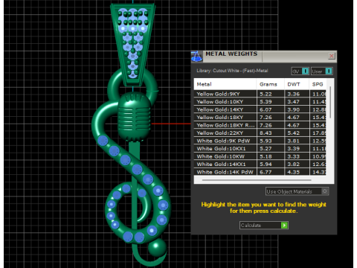Select the microphone object in the viewport
357x268 pixels.
134,117
